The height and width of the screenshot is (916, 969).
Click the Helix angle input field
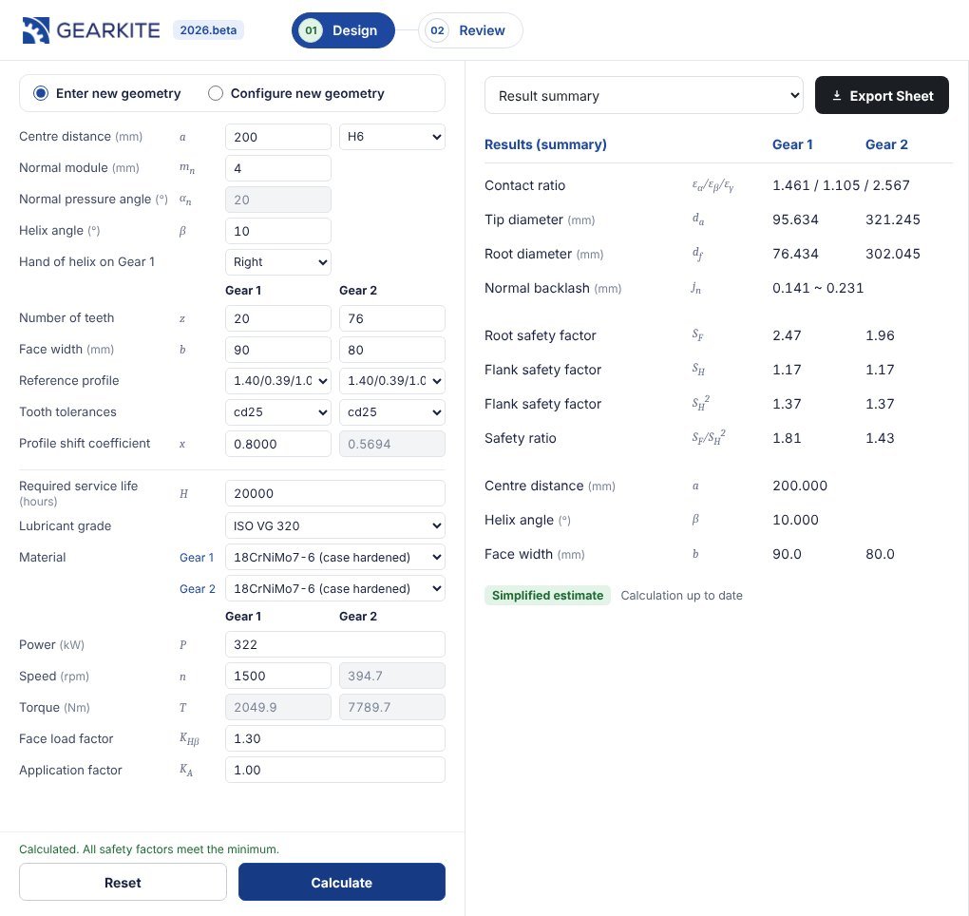click(x=278, y=231)
